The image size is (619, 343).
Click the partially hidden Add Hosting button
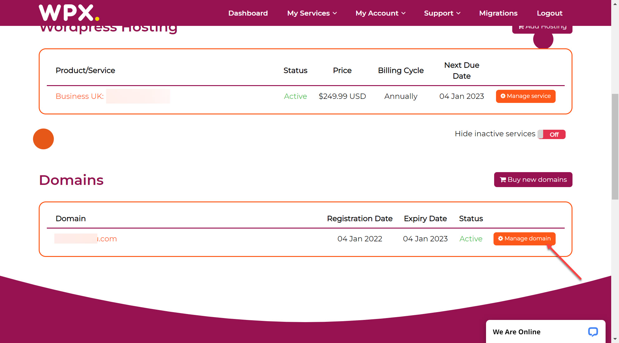tap(542, 29)
